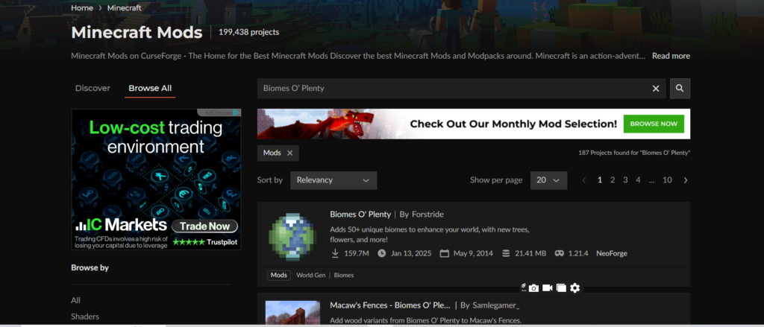This screenshot has height=327, width=764.
Task: Click the stacked windows icon in overlay
Action: (561, 288)
